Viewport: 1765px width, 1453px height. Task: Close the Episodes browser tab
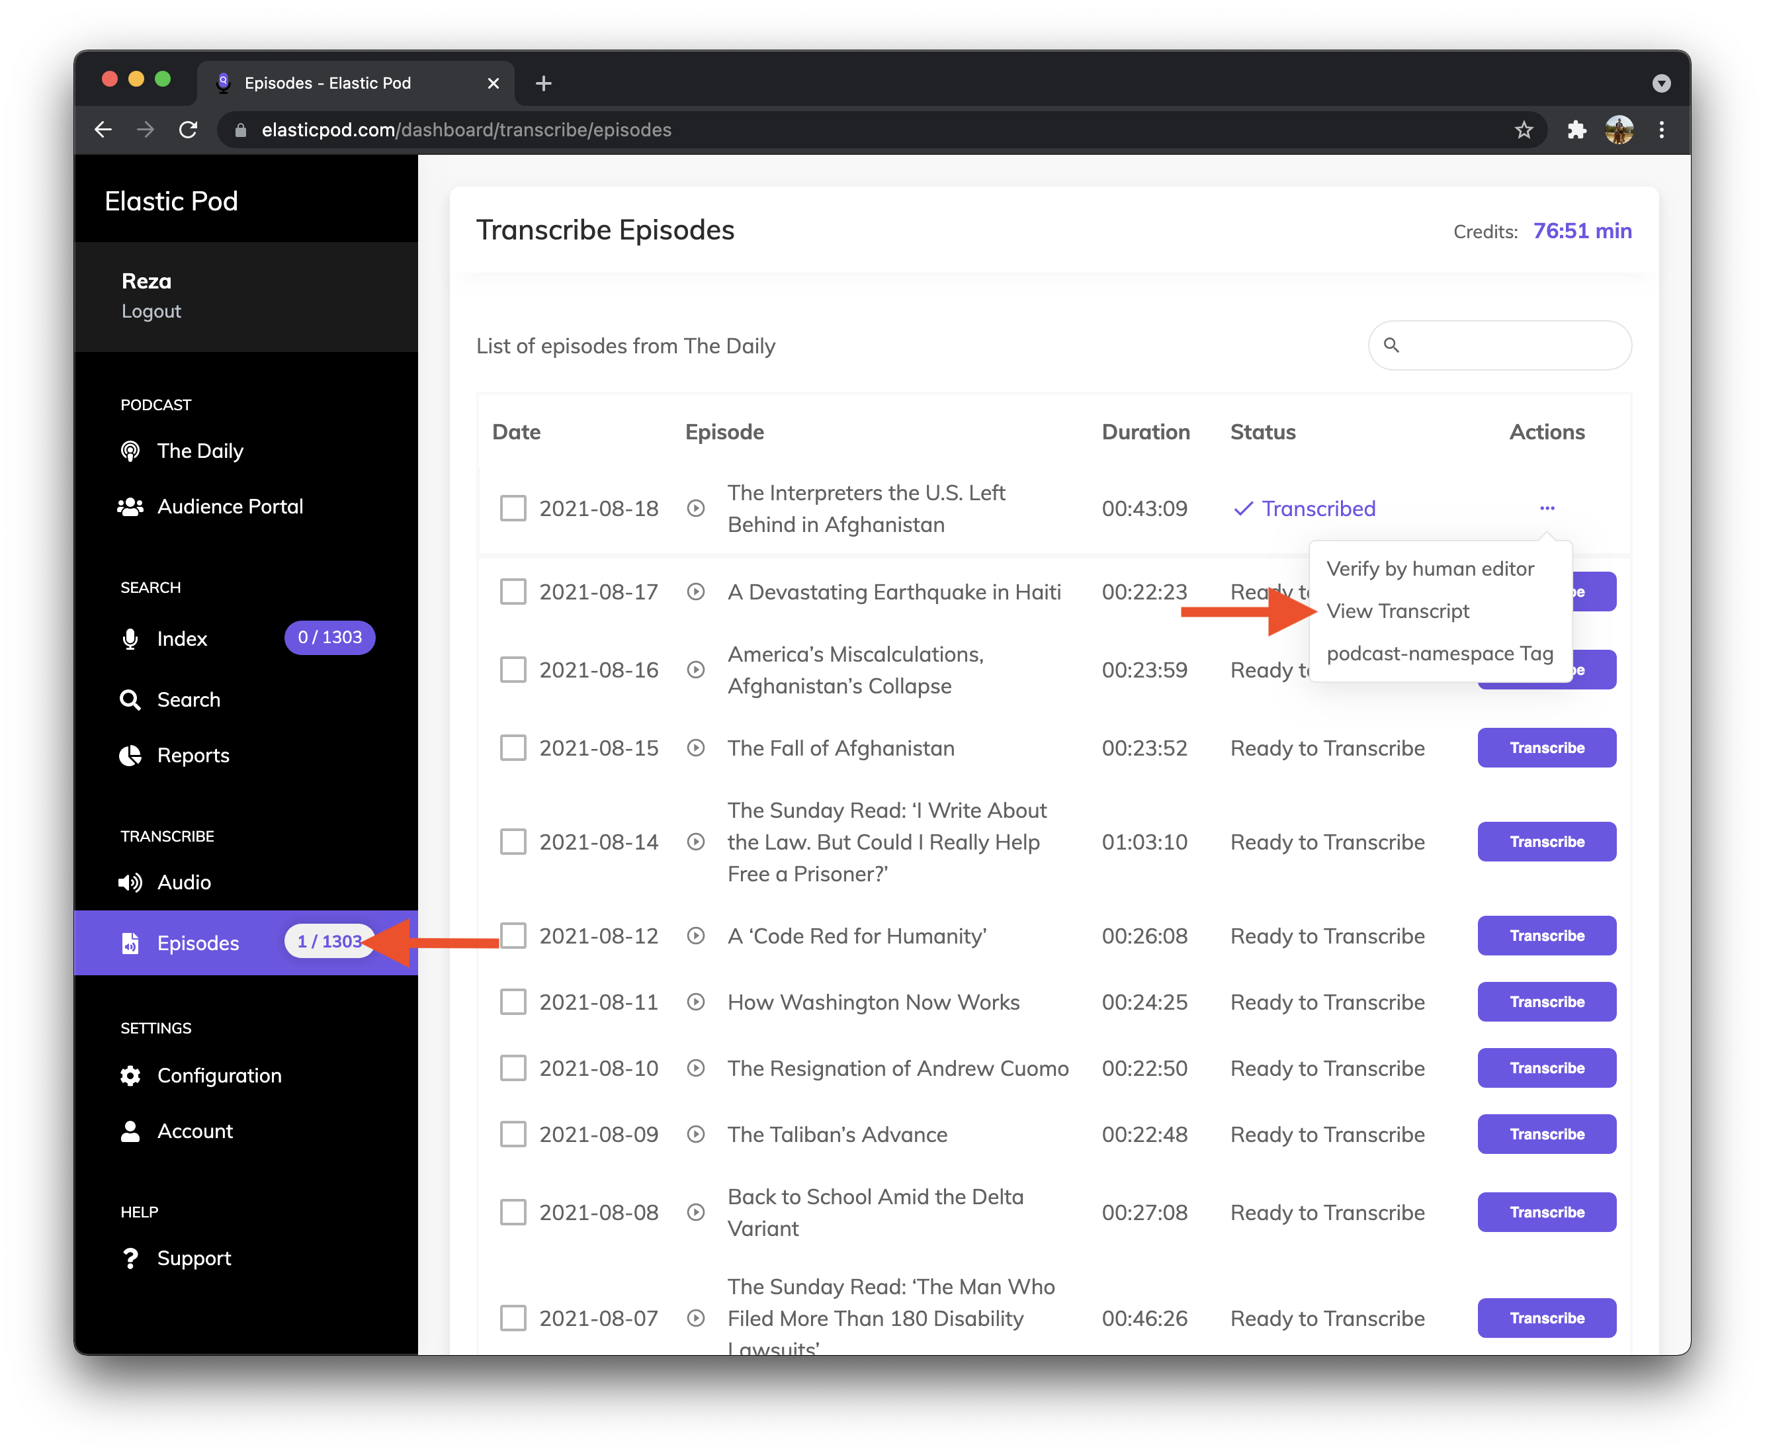(493, 83)
